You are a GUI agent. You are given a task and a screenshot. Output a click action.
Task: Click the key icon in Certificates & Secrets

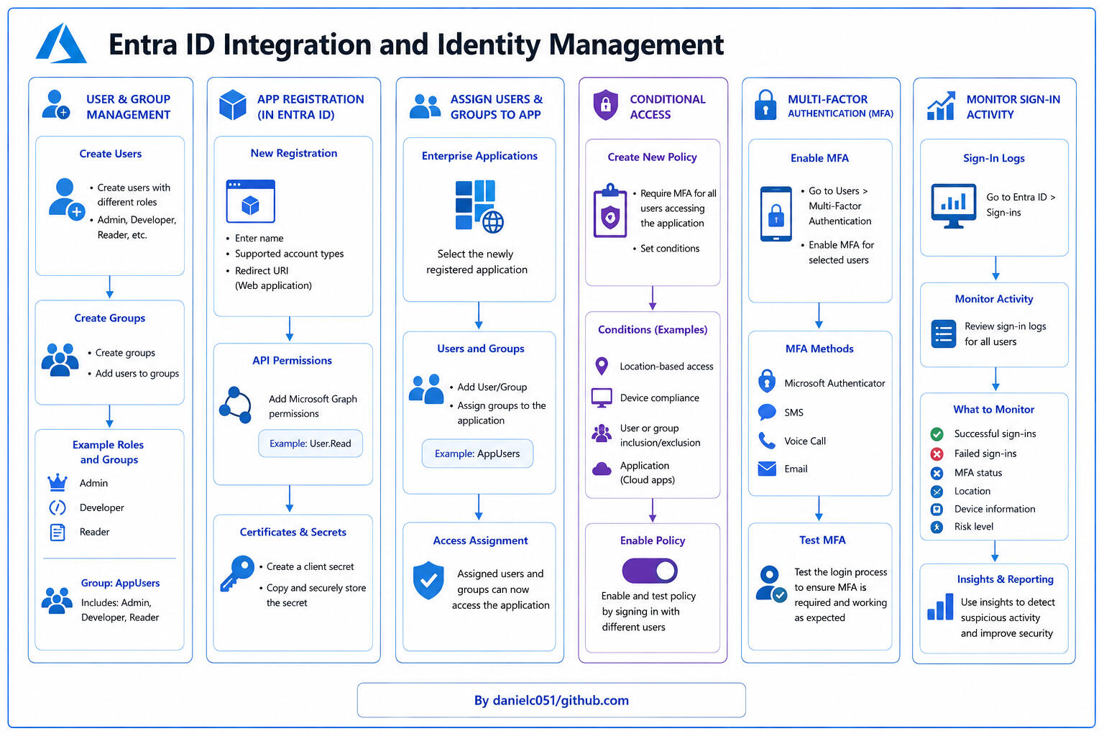point(238,573)
